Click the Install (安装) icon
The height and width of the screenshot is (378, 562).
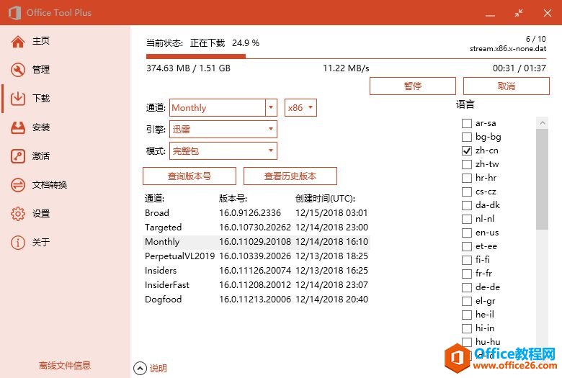pos(18,127)
